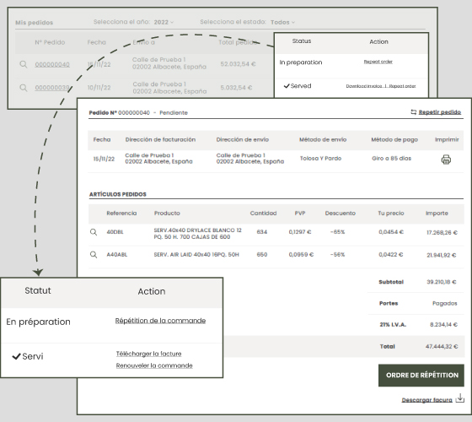Click importe 17.268,26 €
This screenshot has width=472, height=422.
tap(442, 233)
